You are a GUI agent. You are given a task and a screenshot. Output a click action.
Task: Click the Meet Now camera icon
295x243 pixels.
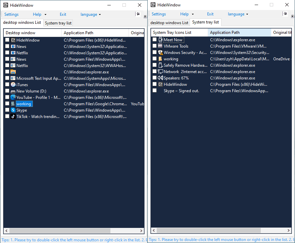pos(160,40)
